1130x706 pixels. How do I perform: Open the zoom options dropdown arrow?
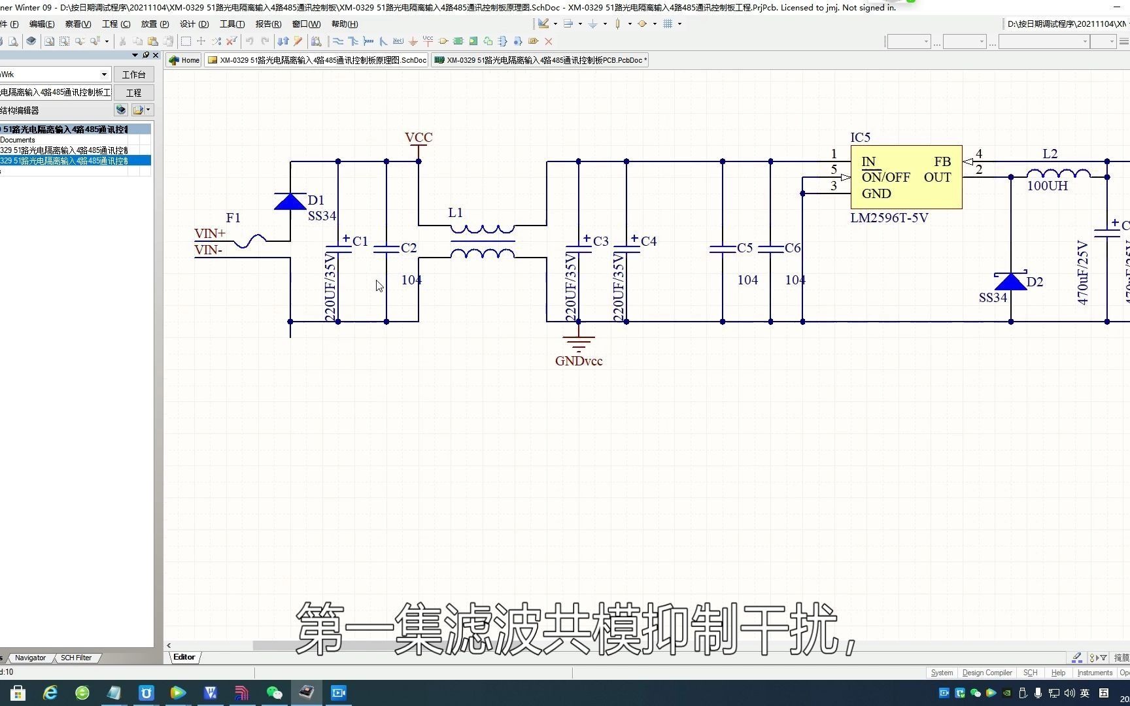pyautogui.click(x=107, y=41)
